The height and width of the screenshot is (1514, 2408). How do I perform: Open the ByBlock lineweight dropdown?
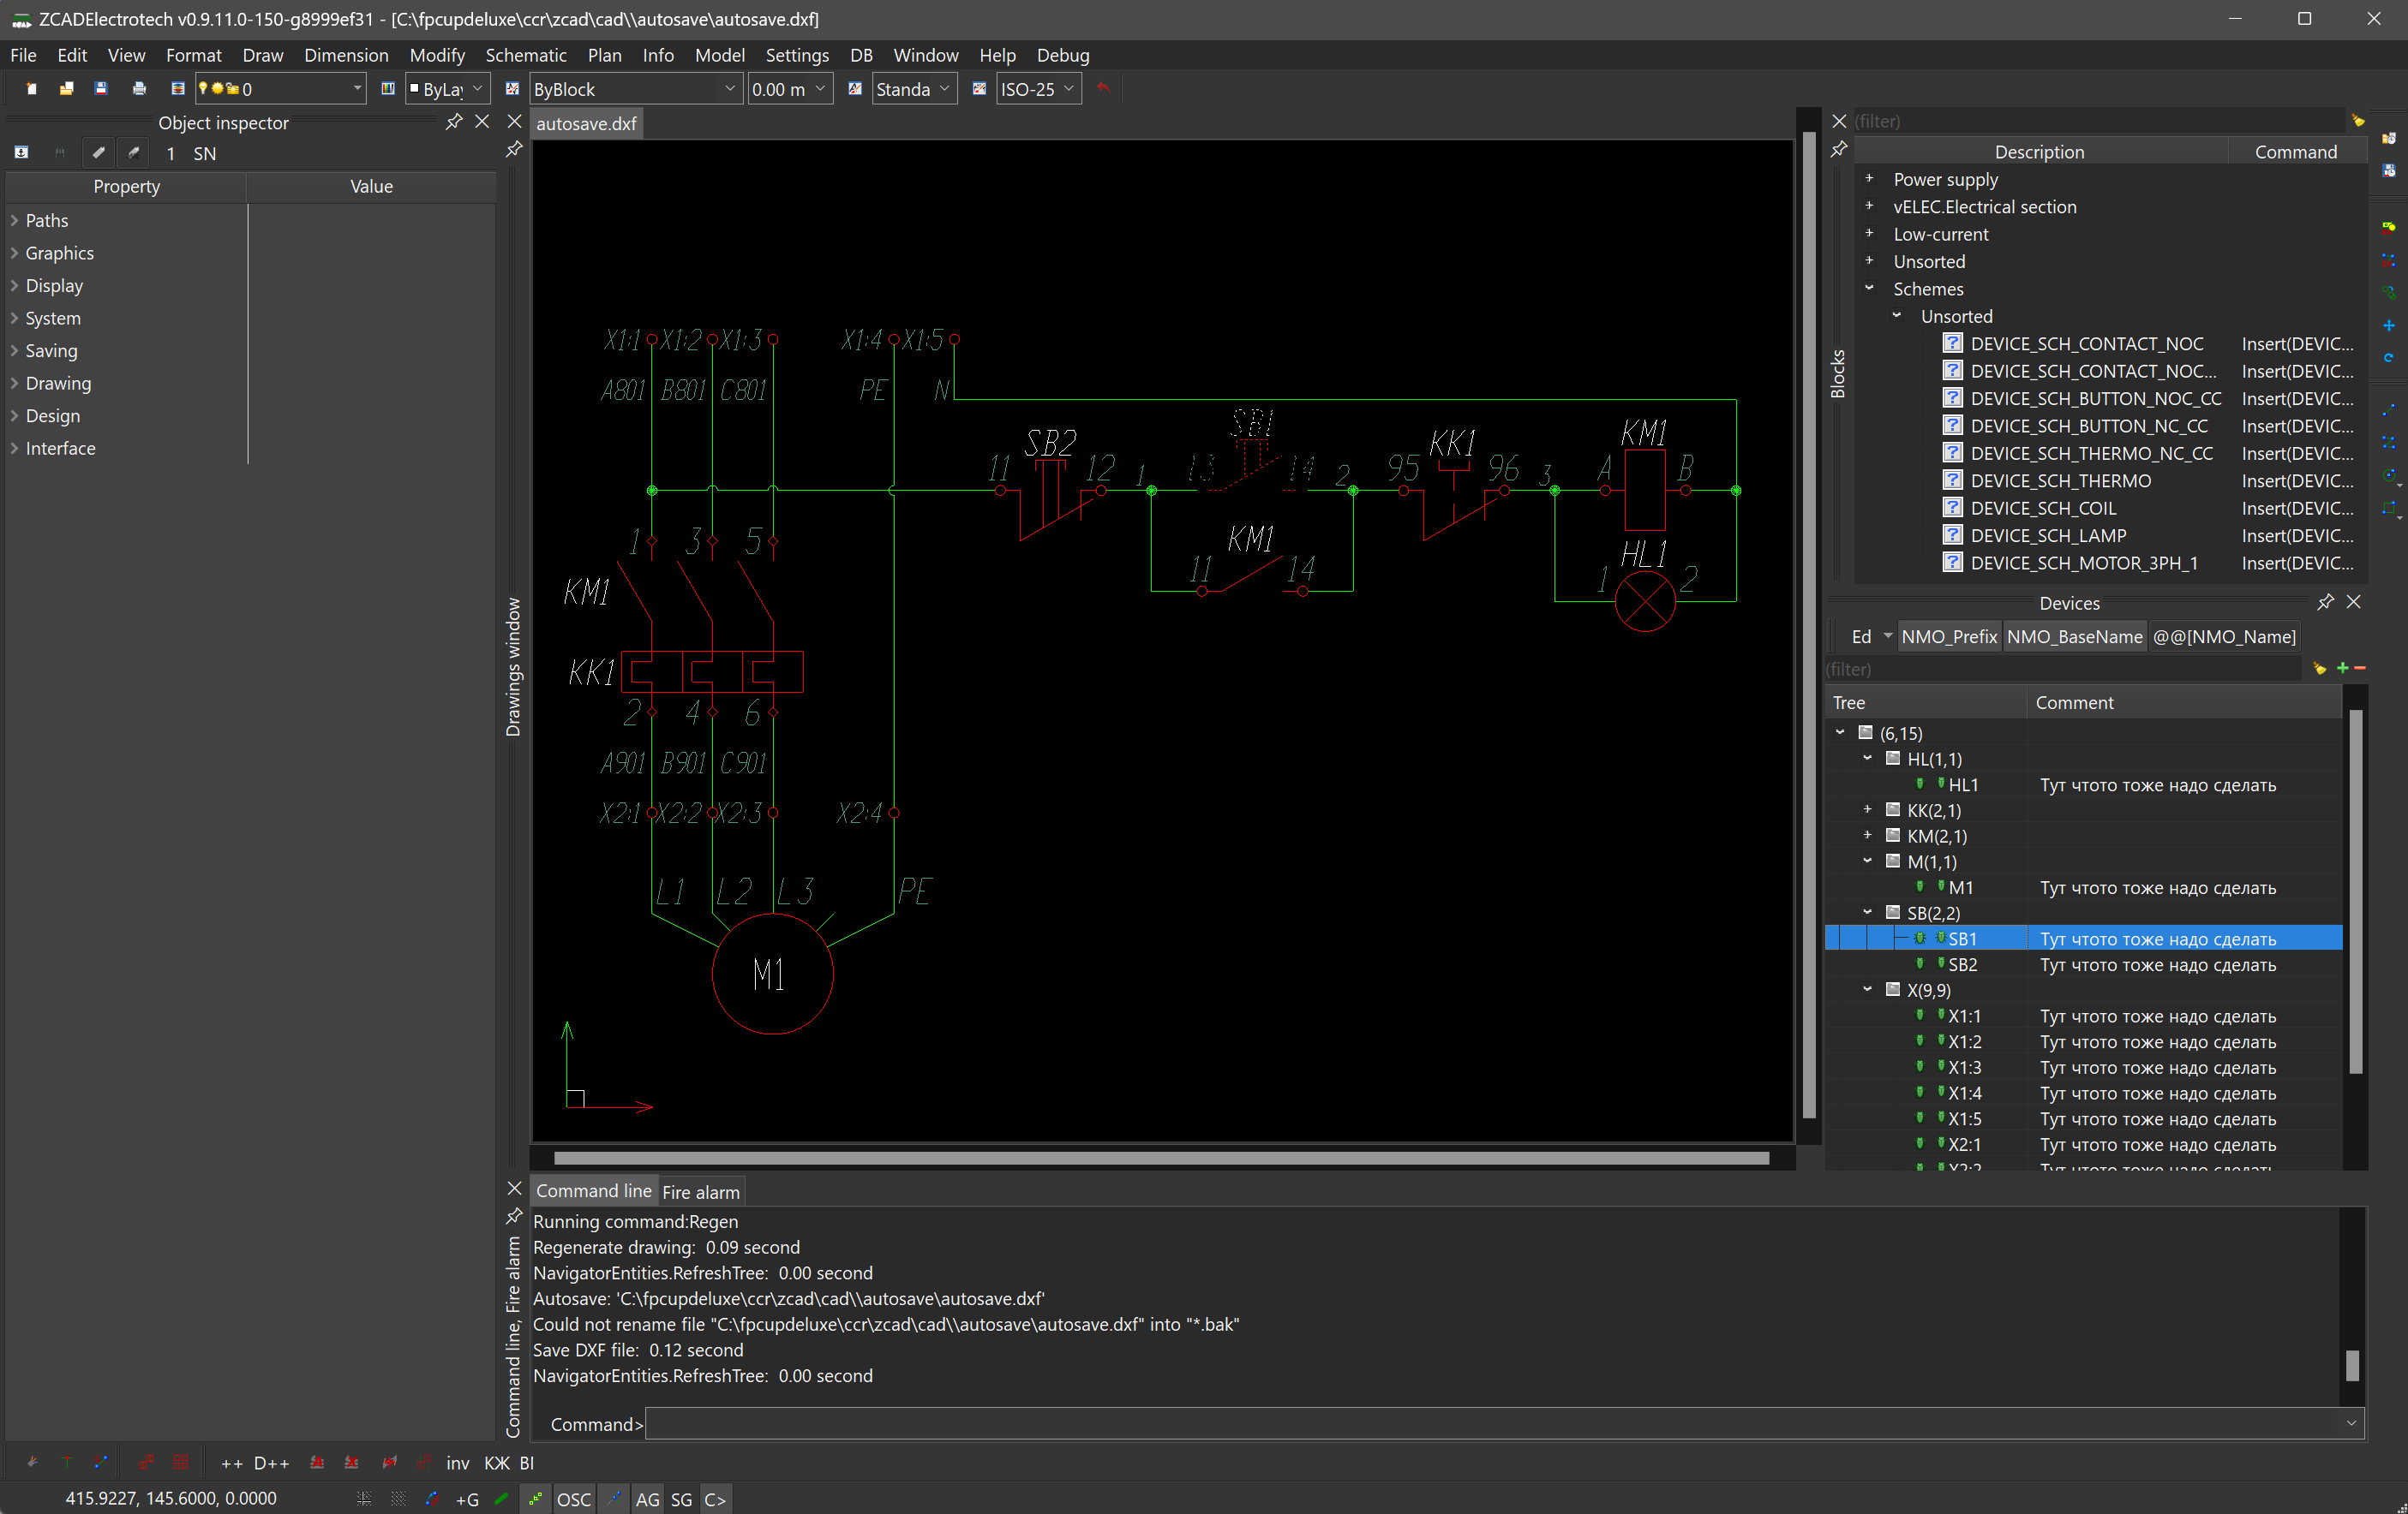[731, 88]
